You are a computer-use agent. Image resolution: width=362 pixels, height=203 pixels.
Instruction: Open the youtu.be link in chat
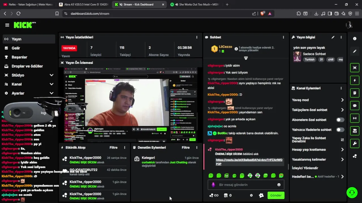pyautogui.click(x=249, y=162)
